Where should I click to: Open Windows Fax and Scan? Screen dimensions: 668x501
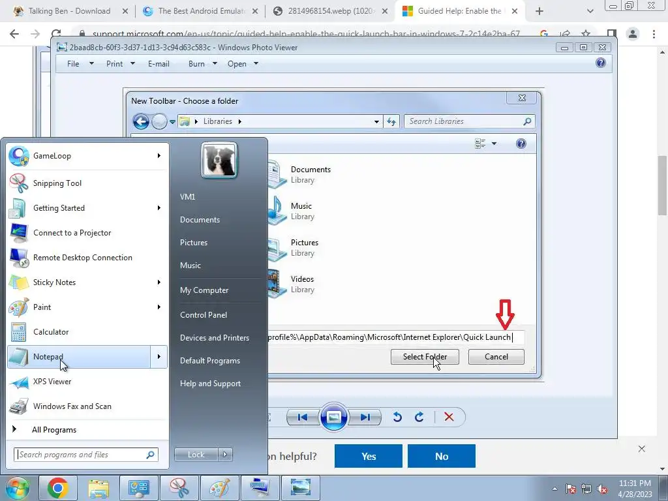(88, 406)
